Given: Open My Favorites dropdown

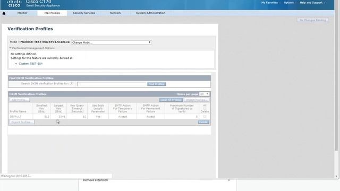Looking at the screenshot, I should tap(270, 3).
